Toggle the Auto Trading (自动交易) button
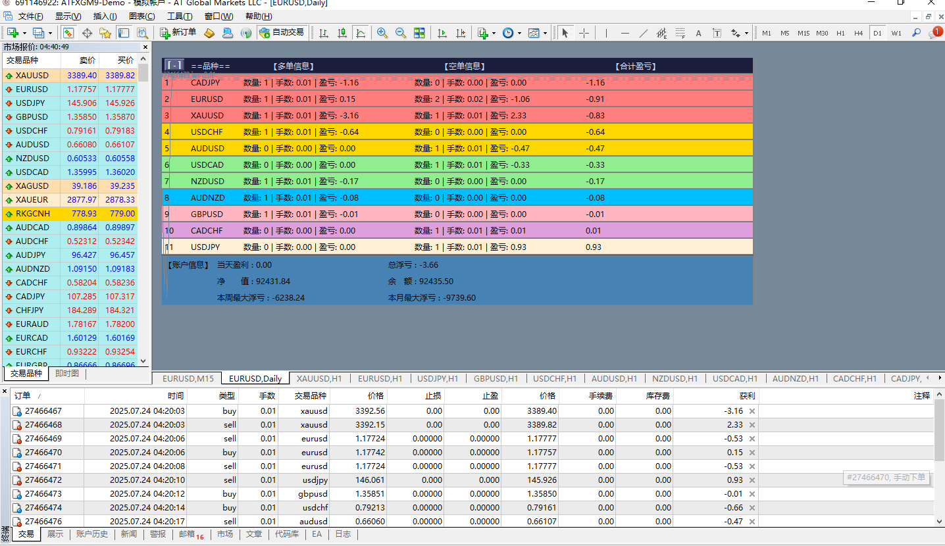 282,33
